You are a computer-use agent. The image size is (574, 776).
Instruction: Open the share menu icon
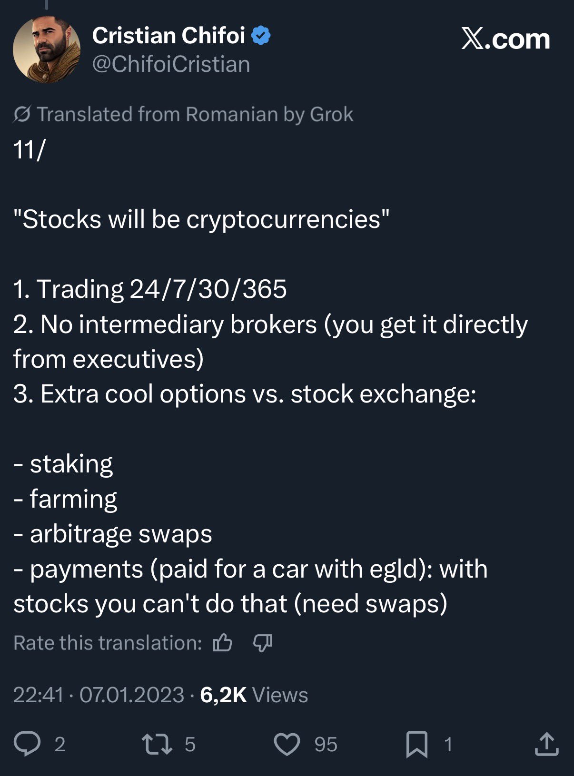coord(546,744)
